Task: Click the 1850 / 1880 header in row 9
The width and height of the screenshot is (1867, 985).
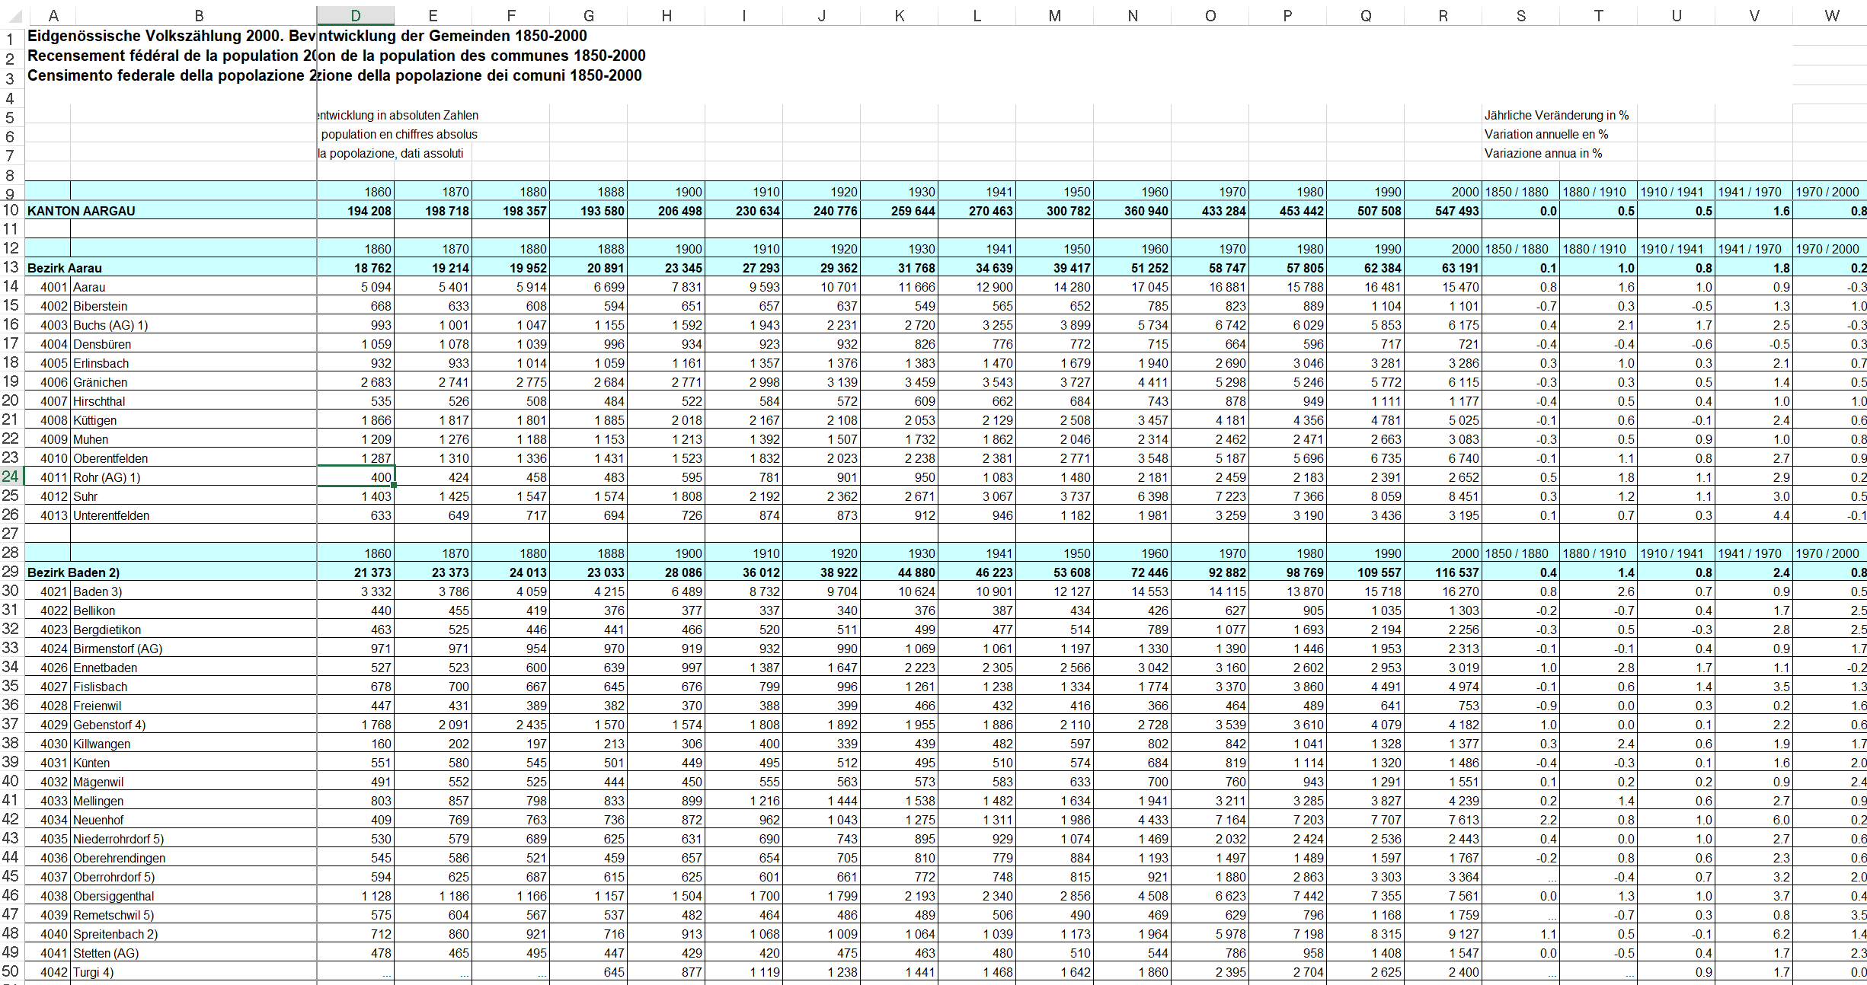Action: point(1521,192)
